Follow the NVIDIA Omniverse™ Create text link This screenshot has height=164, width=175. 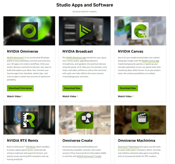coord(89,156)
